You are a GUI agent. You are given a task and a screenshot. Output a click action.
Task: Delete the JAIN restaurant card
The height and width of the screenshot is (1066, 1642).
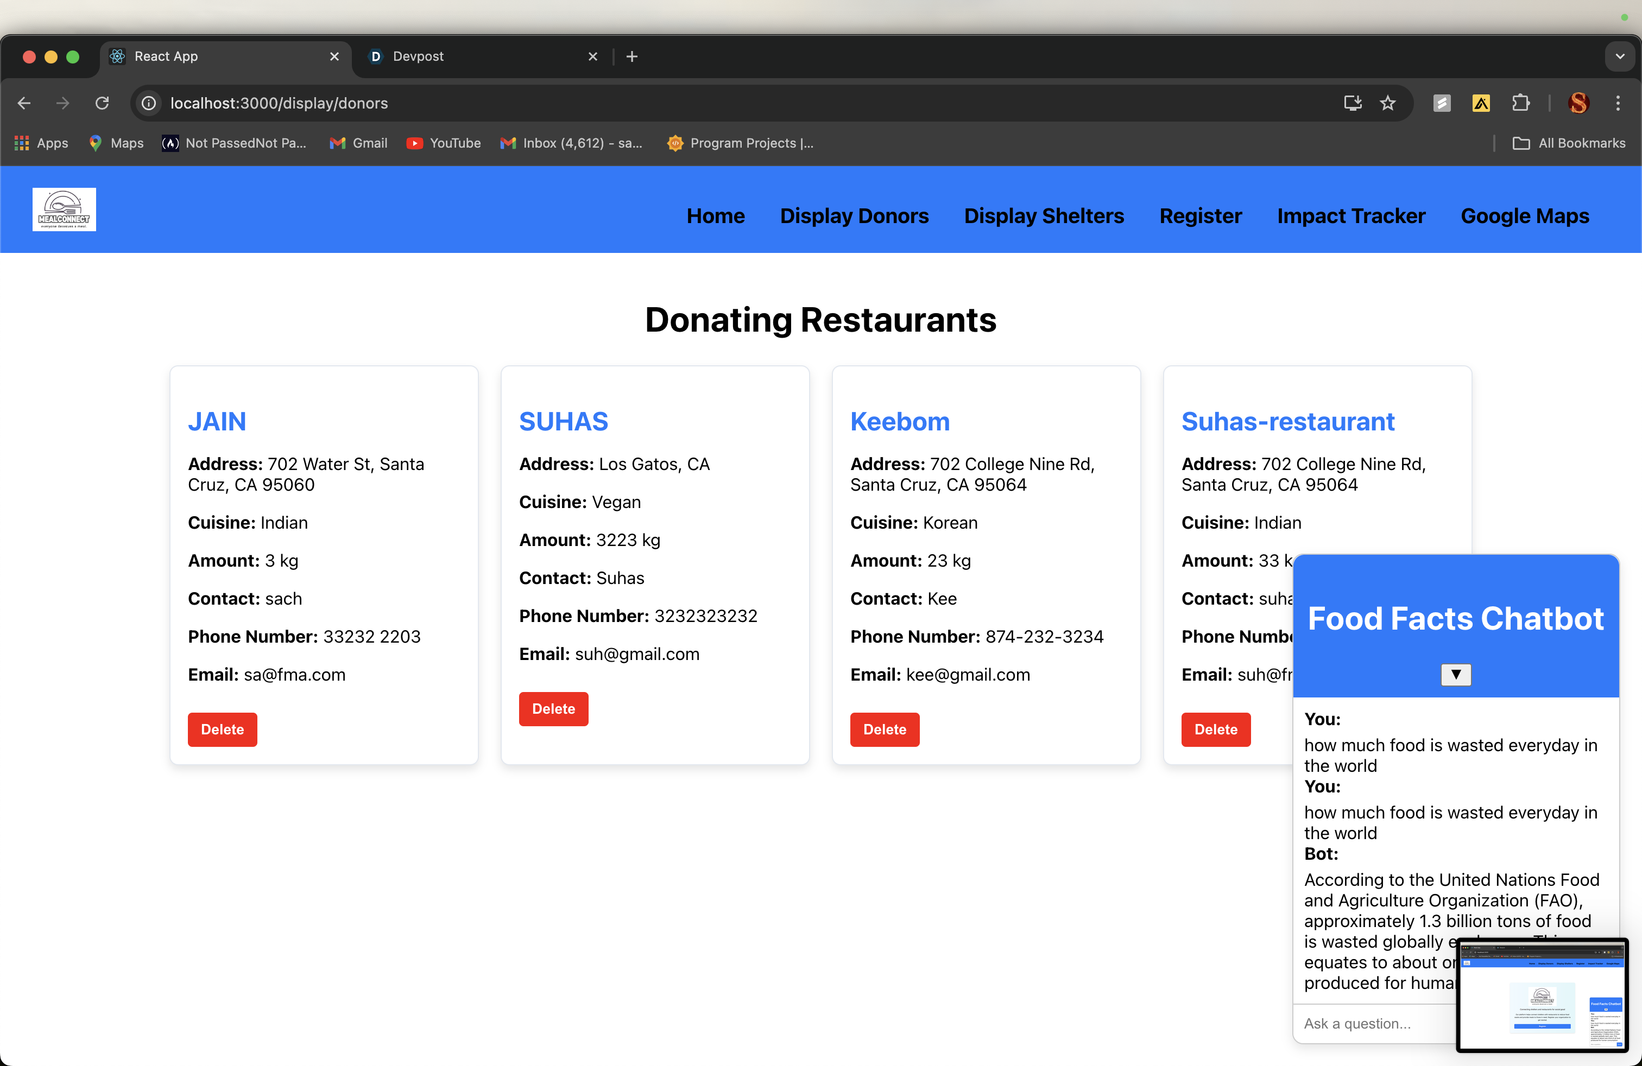(222, 729)
